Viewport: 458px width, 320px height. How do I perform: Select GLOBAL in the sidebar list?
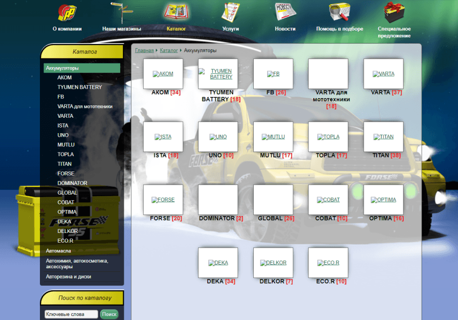[x=68, y=193]
